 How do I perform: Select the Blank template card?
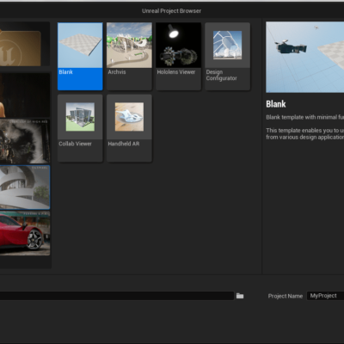tap(80, 56)
